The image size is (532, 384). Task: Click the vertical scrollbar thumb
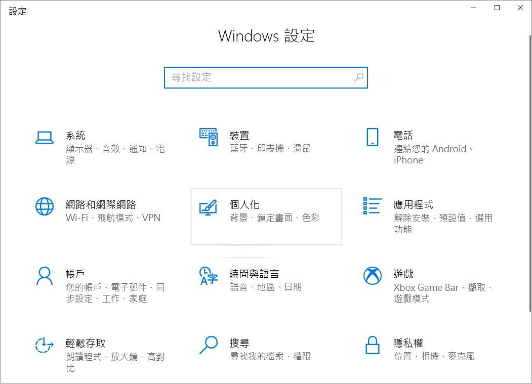tap(530, 174)
